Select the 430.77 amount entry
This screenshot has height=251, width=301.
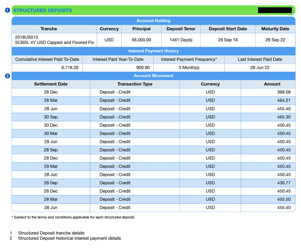click(284, 183)
